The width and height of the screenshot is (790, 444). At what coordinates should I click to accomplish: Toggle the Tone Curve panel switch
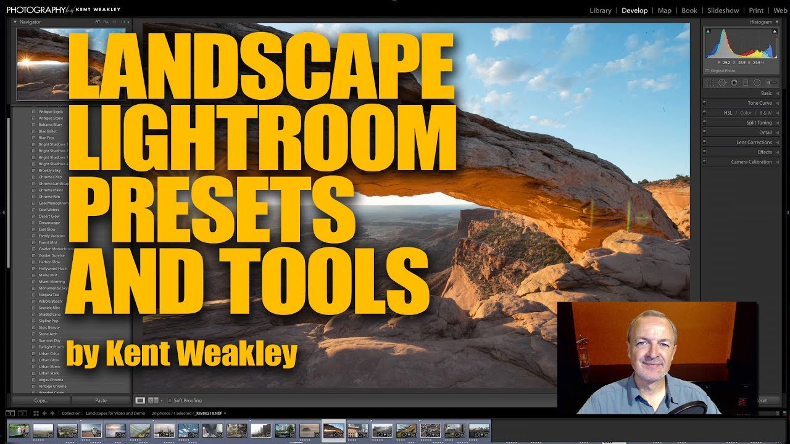pyautogui.click(x=705, y=103)
